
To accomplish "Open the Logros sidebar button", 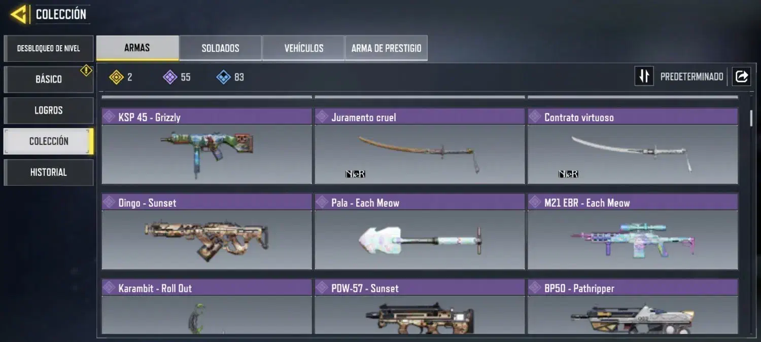I will click(48, 110).
